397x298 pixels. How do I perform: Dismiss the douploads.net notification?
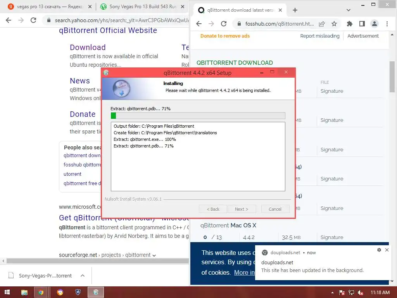[x=387, y=250]
